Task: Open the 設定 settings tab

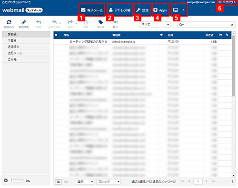Action: pos(142,10)
